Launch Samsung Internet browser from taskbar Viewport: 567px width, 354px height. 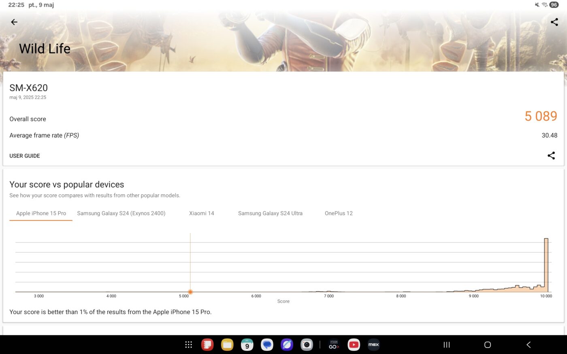(287, 345)
